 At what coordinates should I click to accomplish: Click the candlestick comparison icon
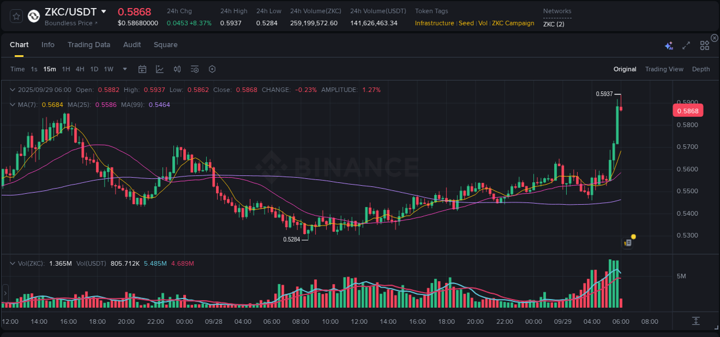click(177, 69)
